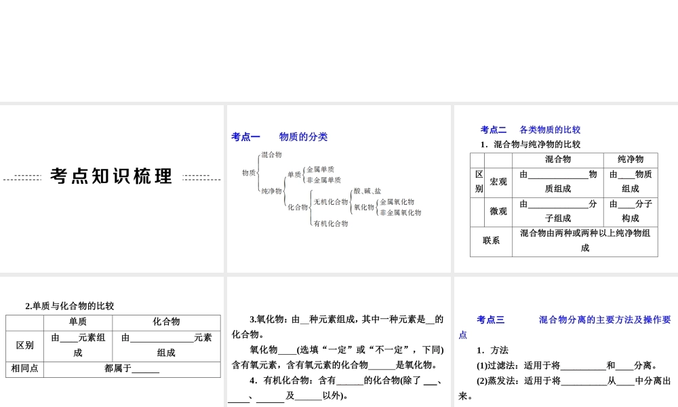The image size is (678, 407).
Task: Click the 有机化合物 node in the diagram
Action: pyautogui.click(x=331, y=224)
